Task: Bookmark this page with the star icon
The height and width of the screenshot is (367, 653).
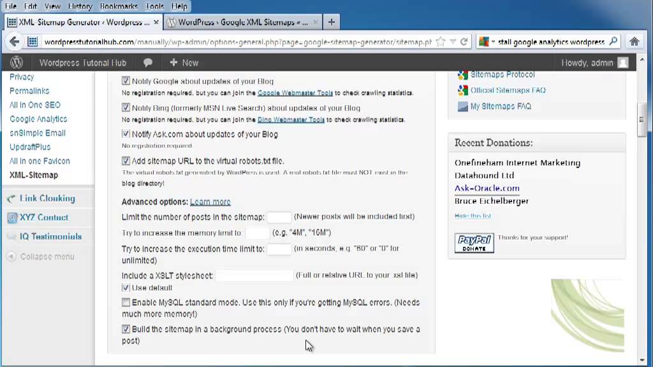Action: 441,41
